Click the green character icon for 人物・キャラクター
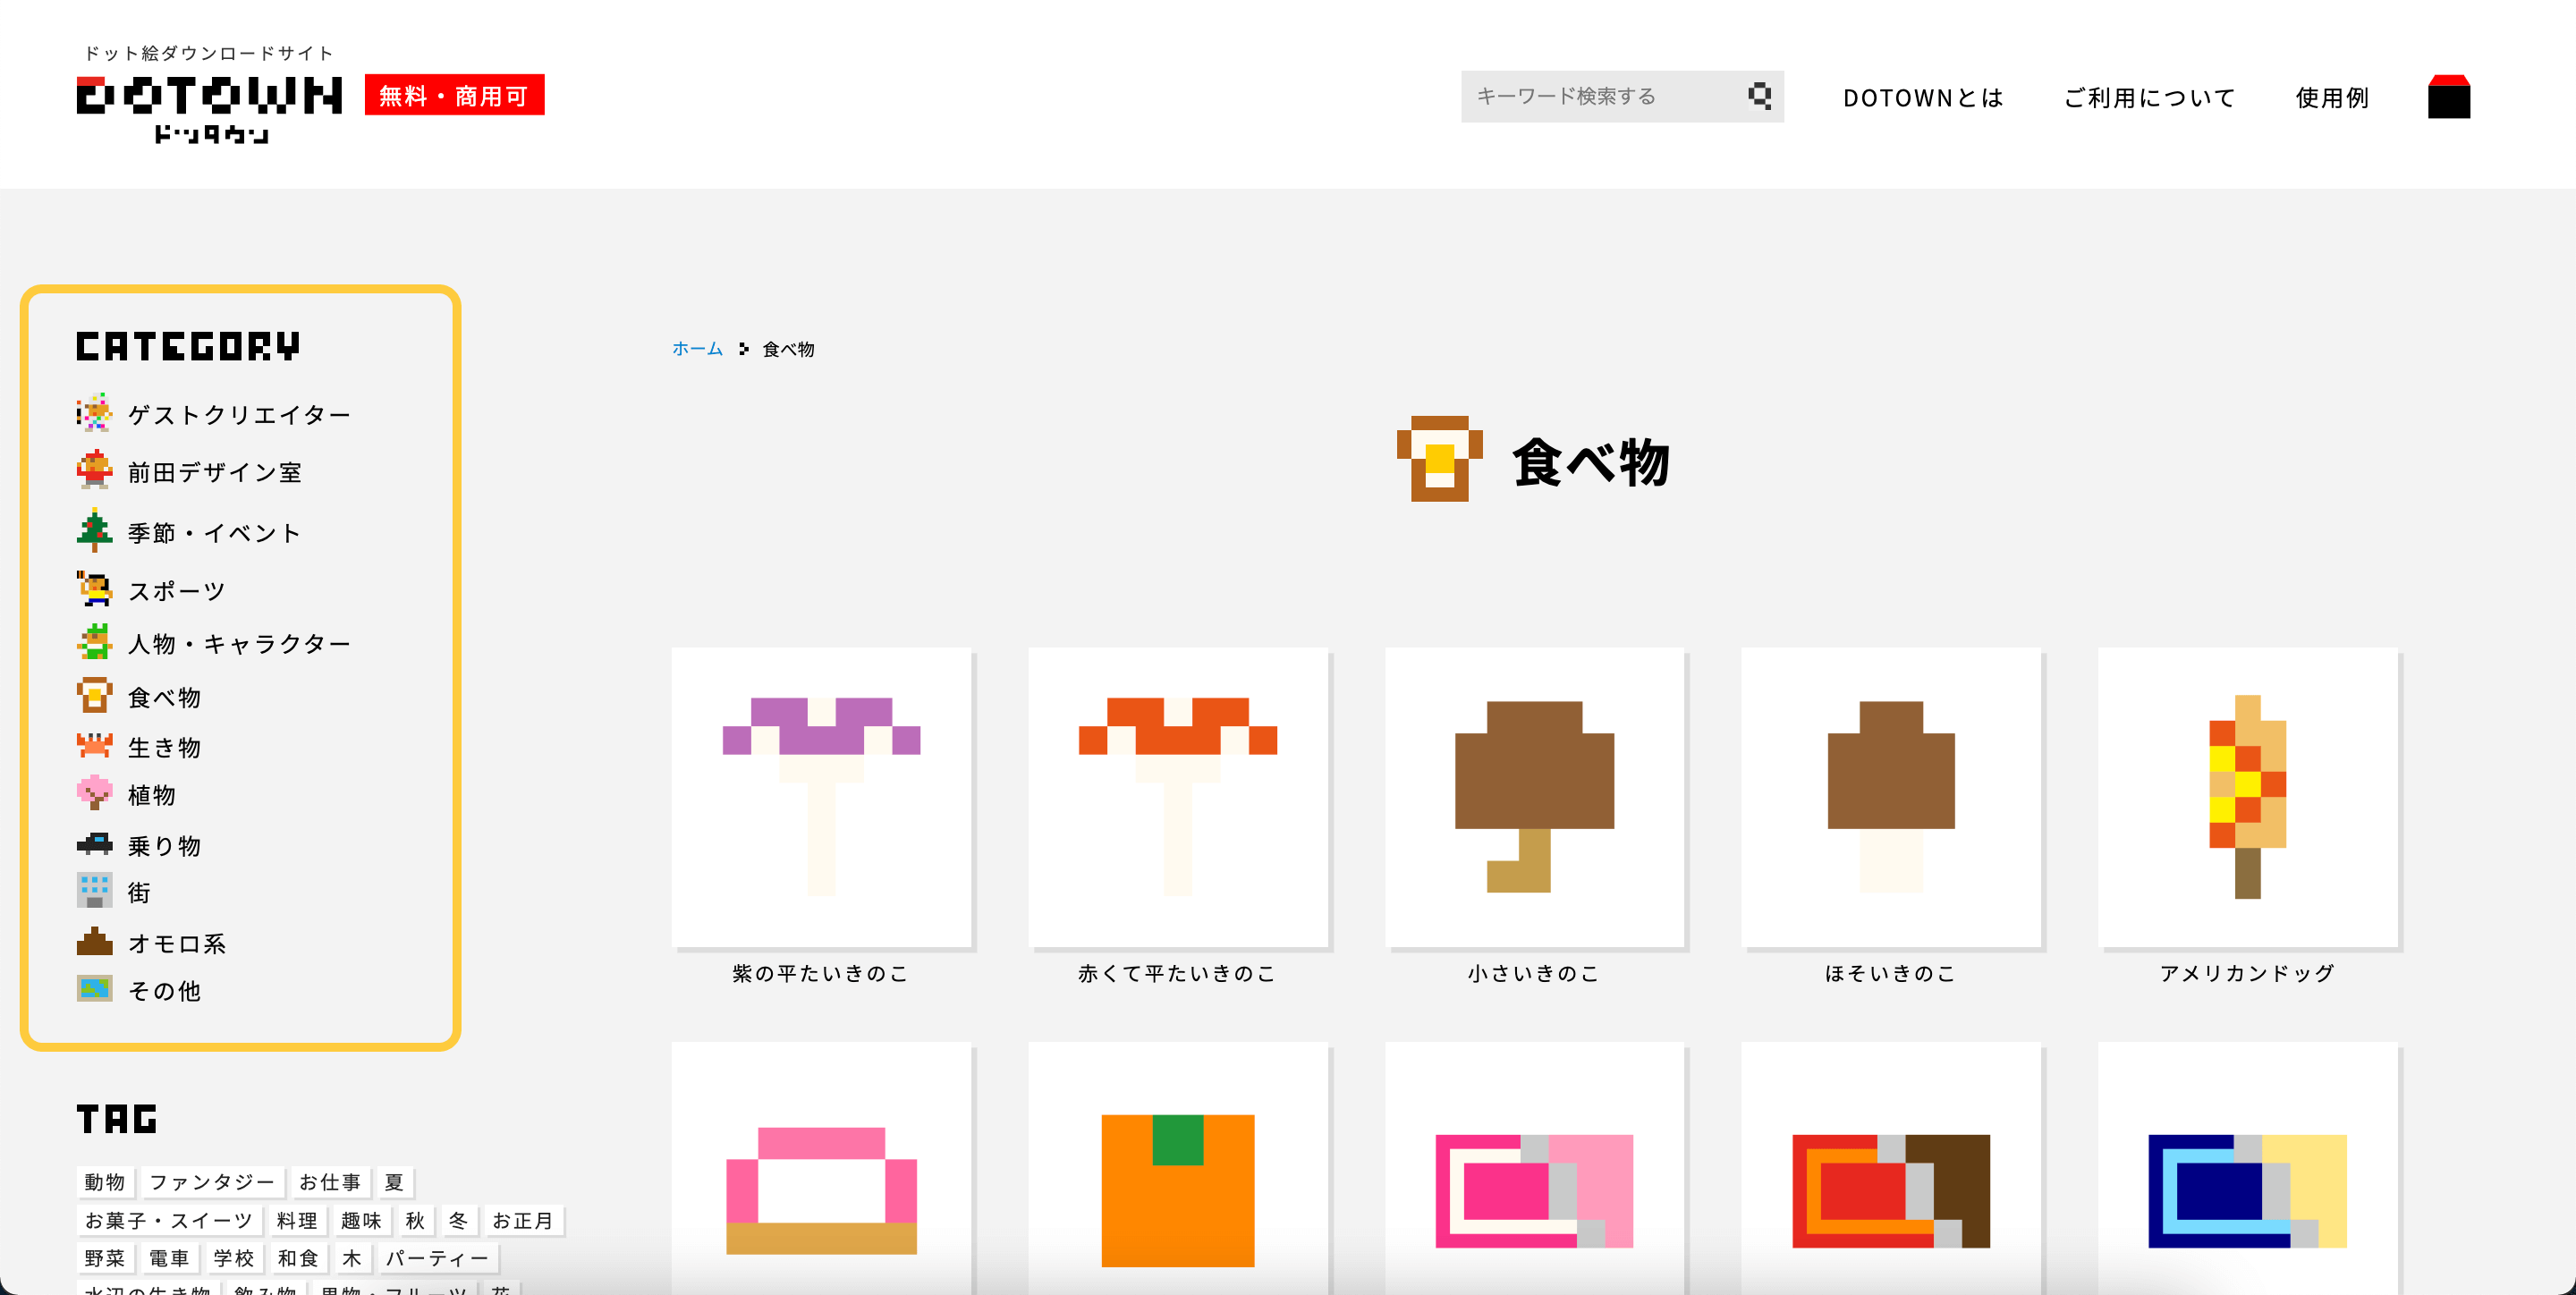 click(94, 642)
